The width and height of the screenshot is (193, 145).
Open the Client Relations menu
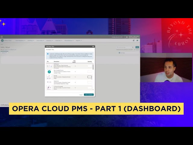click(20, 40)
